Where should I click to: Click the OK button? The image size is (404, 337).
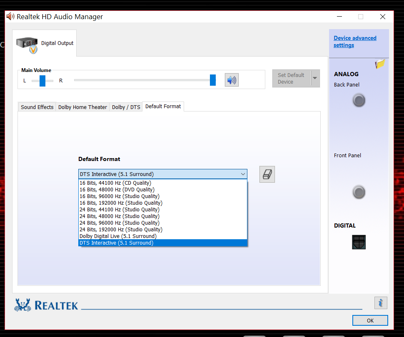(x=370, y=320)
